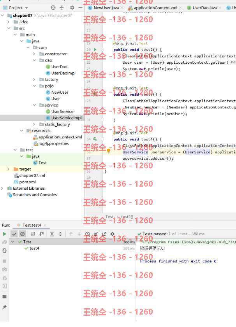Collapse the chapter07 project root

pyautogui.click(x=2, y=16)
